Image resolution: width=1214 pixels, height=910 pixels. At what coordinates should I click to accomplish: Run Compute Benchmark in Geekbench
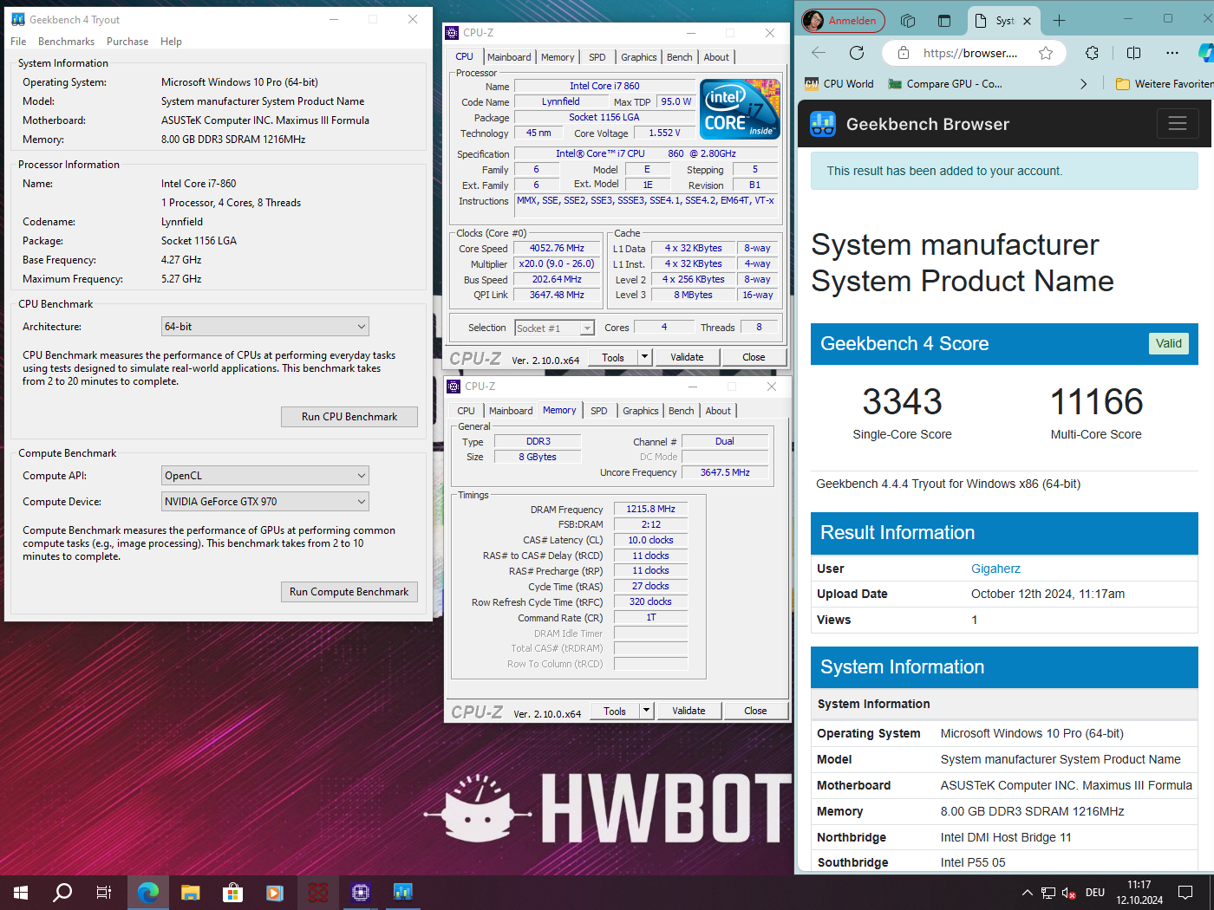tap(349, 592)
